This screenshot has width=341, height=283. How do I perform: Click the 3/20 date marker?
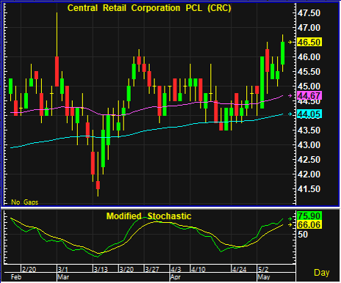click(126, 269)
